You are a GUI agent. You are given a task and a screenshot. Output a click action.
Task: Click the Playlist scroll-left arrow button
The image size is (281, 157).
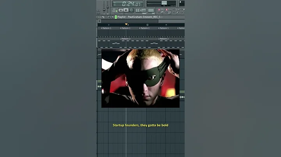point(99,21)
